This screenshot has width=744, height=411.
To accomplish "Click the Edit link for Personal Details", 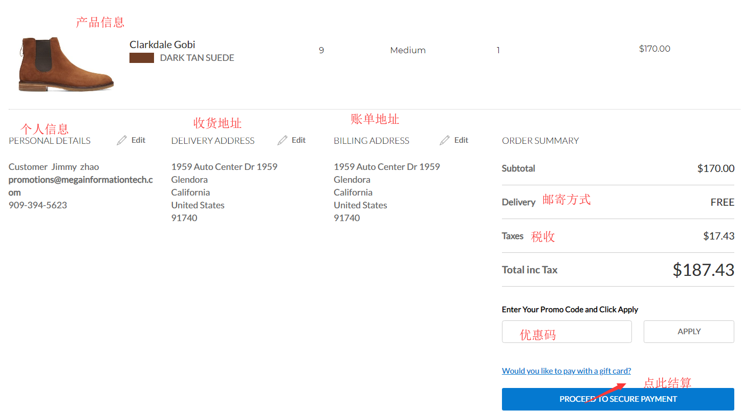I will [138, 140].
